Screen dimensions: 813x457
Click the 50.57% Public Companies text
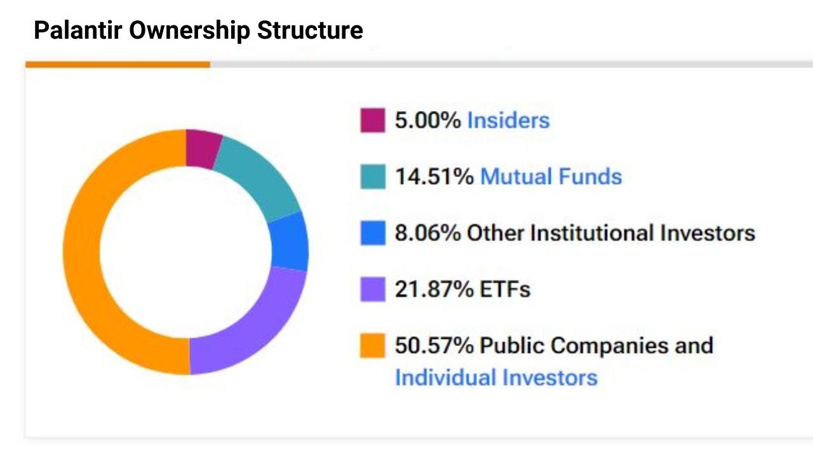(x=554, y=346)
